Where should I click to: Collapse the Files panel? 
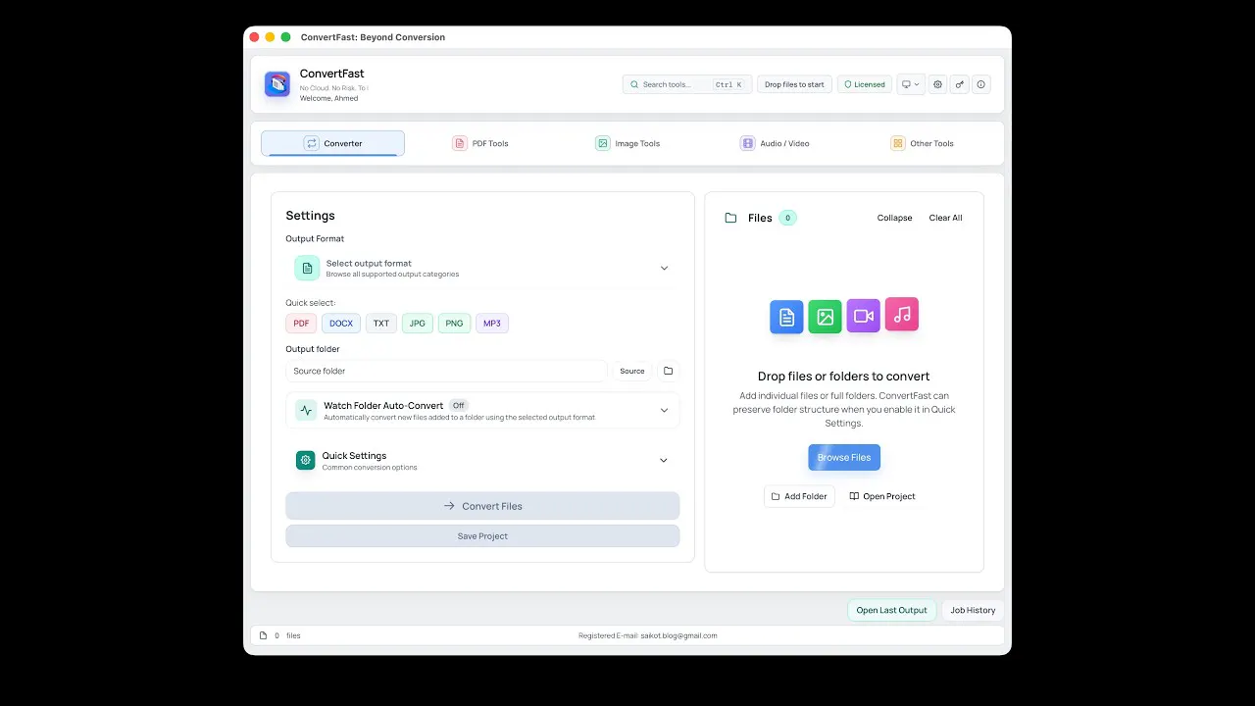(894, 218)
